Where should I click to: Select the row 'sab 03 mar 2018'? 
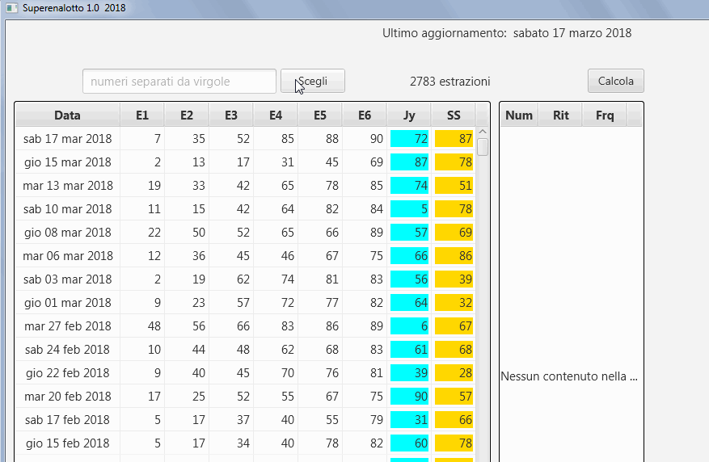(246, 279)
